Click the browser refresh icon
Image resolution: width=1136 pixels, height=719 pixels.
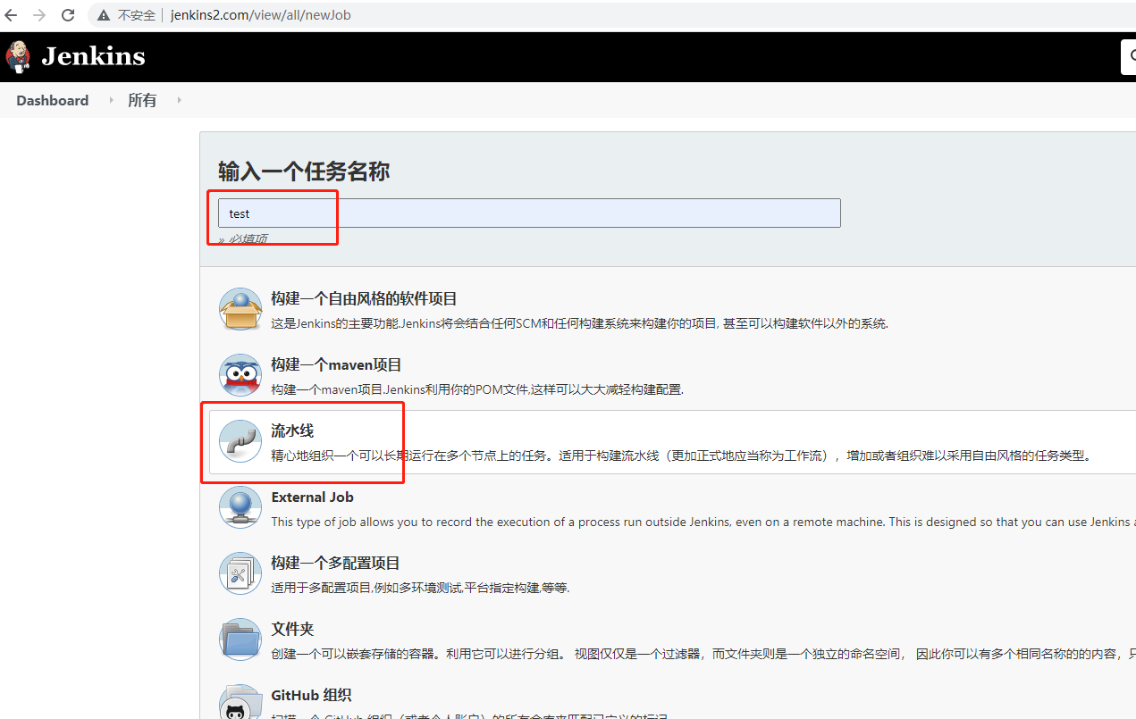pos(67,14)
